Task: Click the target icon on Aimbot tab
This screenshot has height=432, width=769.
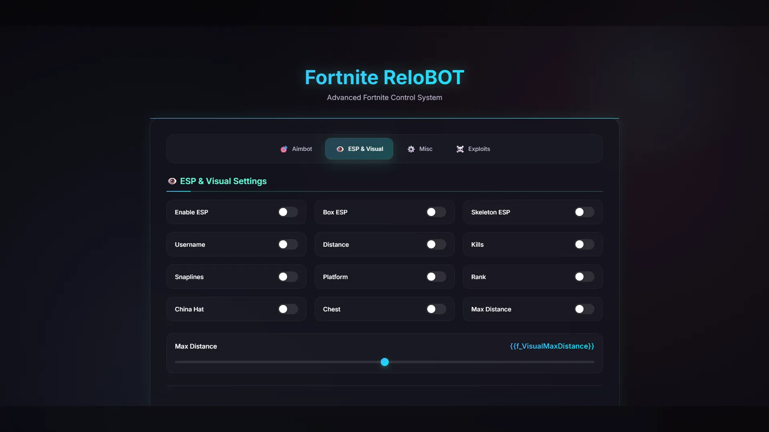Action: tap(284, 149)
